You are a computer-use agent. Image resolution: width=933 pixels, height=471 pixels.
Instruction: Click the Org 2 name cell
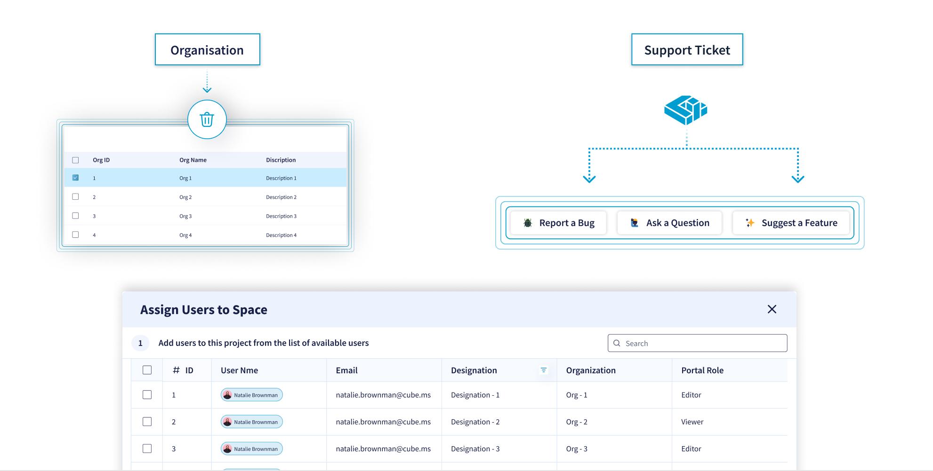[185, 197]
